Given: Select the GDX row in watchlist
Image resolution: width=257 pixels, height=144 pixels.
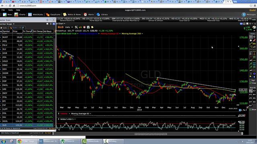Looking at the screenshot, I should click(x=27, y=69).
